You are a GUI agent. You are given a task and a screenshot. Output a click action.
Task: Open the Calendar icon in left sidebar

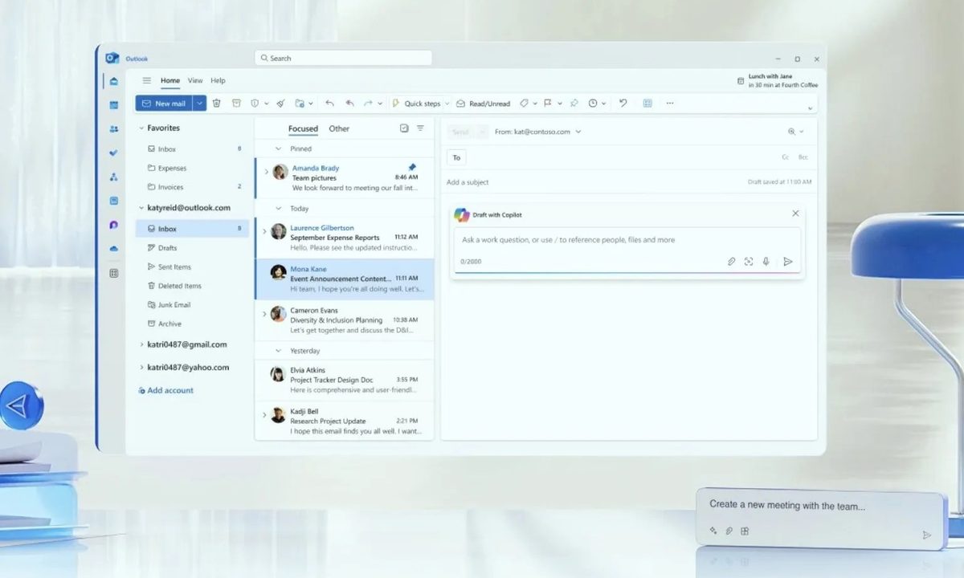[x=114, y=105]
